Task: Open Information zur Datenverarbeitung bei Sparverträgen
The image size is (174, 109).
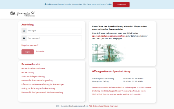Action: tap(43, 84)
